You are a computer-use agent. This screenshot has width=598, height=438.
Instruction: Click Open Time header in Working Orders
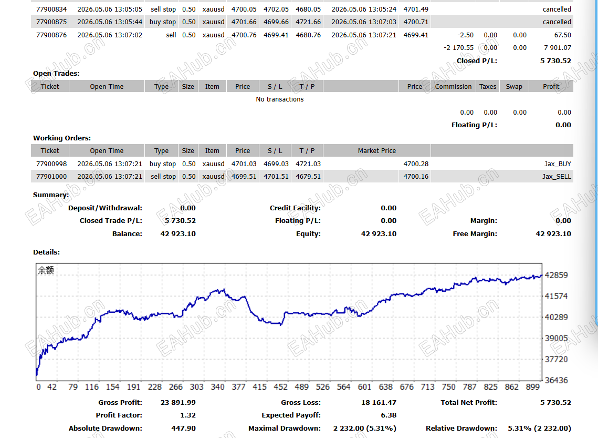pos(107,151)
